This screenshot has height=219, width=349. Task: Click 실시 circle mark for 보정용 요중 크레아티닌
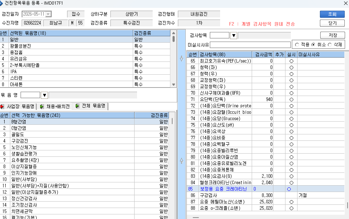tap(289, 189)
